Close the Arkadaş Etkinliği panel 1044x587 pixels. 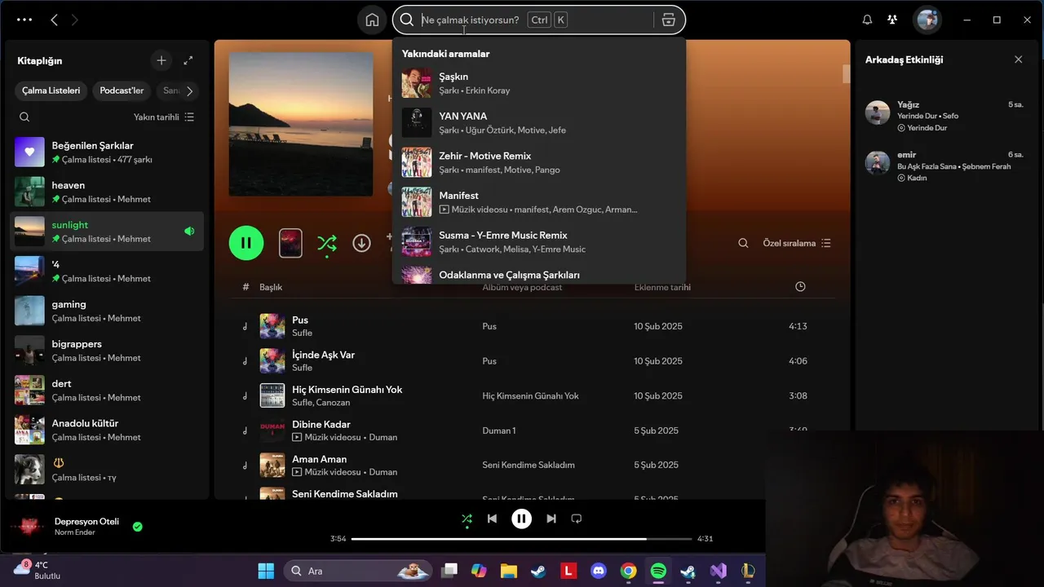tap(1018, 60)
